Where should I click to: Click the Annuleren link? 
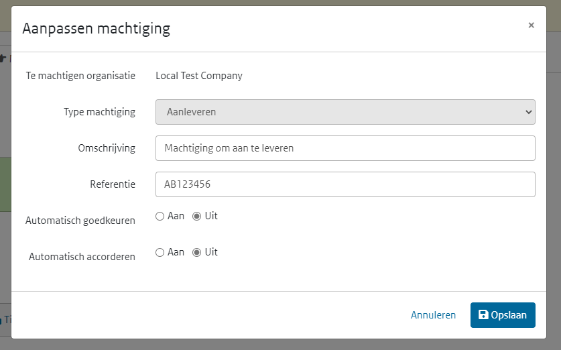tap(433, 315)
